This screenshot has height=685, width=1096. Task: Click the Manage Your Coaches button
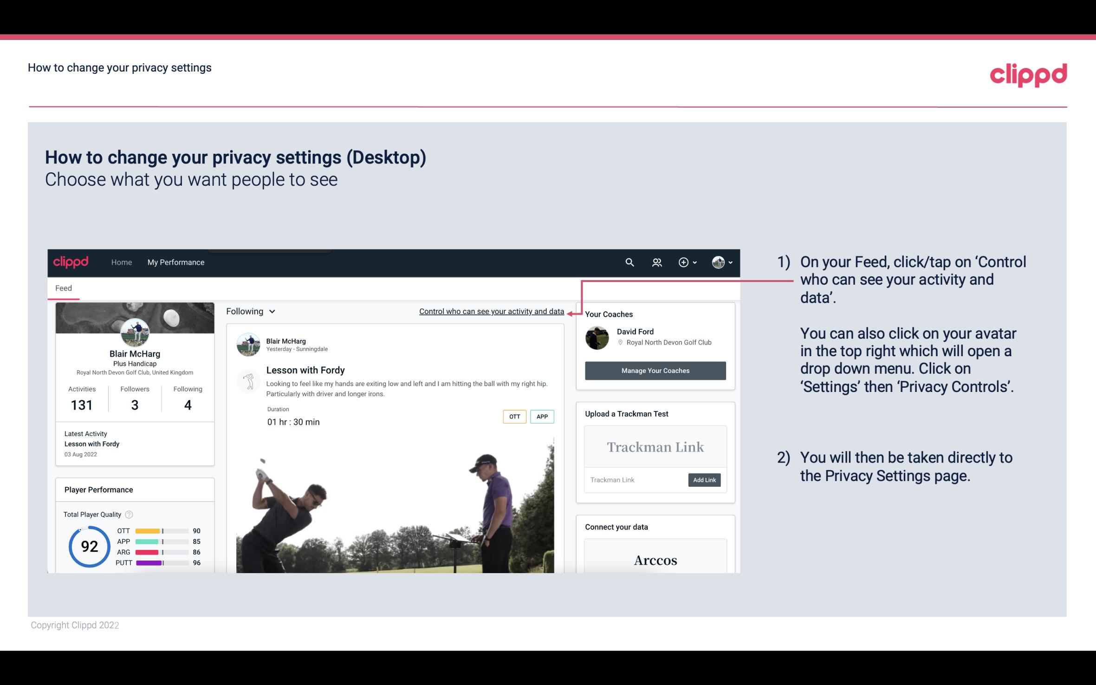[655, 370]
